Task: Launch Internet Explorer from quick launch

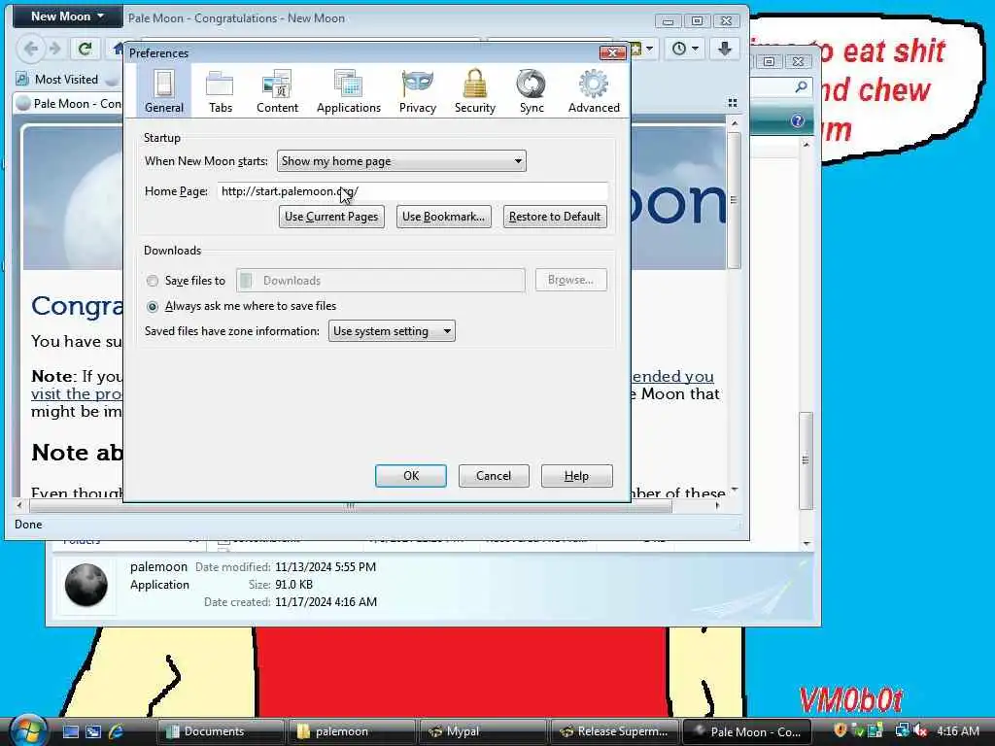Action: pyautogui.click(x=116, y=731)
